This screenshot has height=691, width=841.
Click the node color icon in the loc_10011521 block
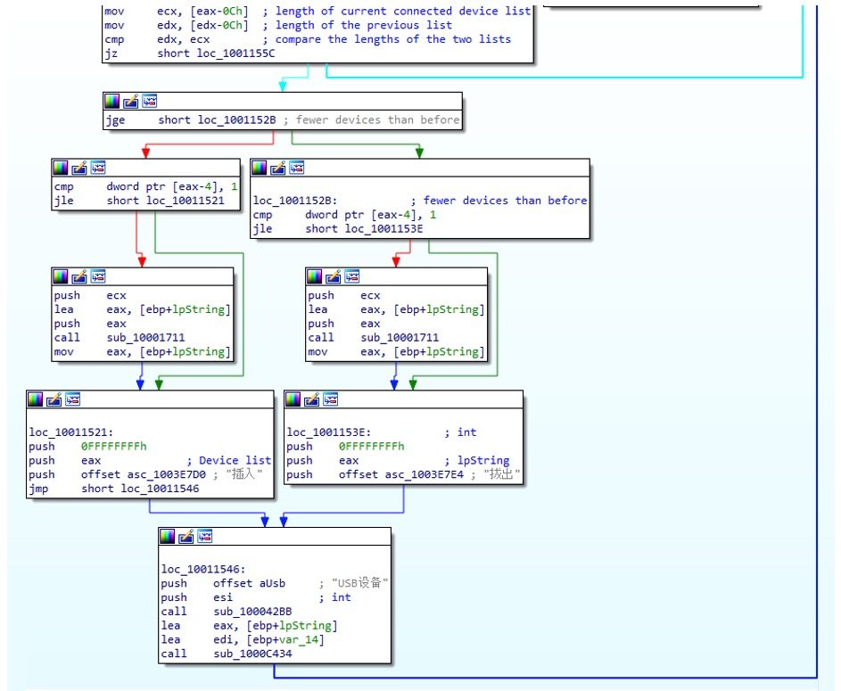coord(36,399)
